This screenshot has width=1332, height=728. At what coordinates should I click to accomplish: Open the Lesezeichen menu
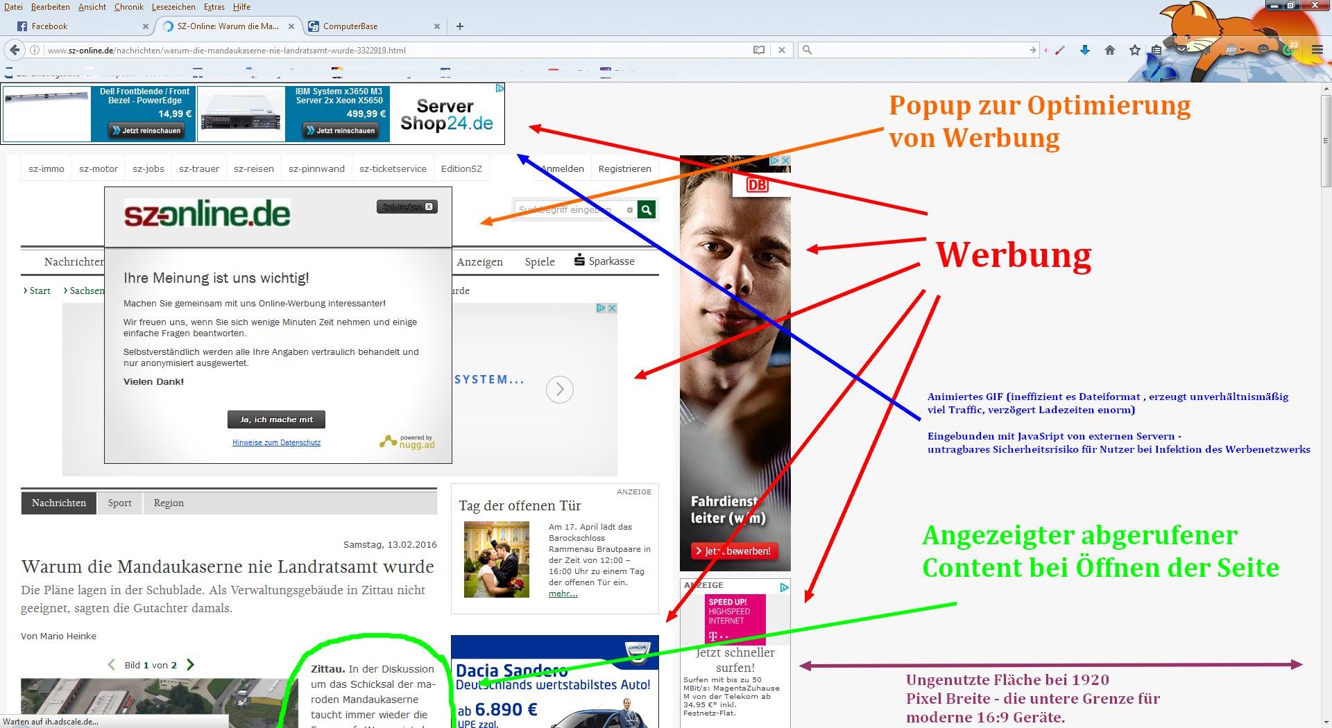(173, 7)
